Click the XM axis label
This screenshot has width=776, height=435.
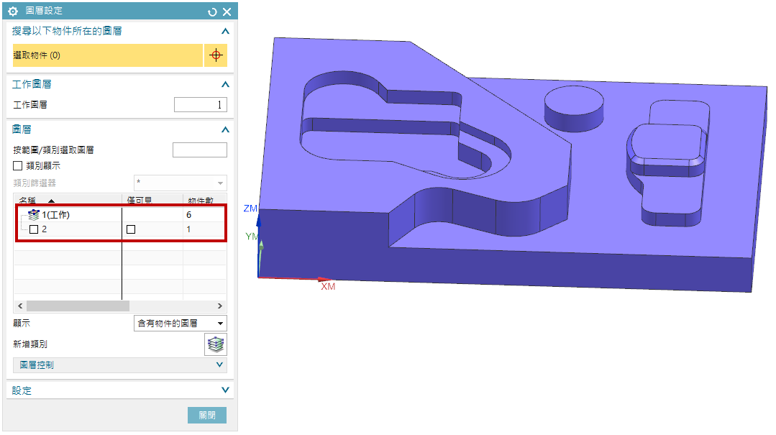point(328,287)
